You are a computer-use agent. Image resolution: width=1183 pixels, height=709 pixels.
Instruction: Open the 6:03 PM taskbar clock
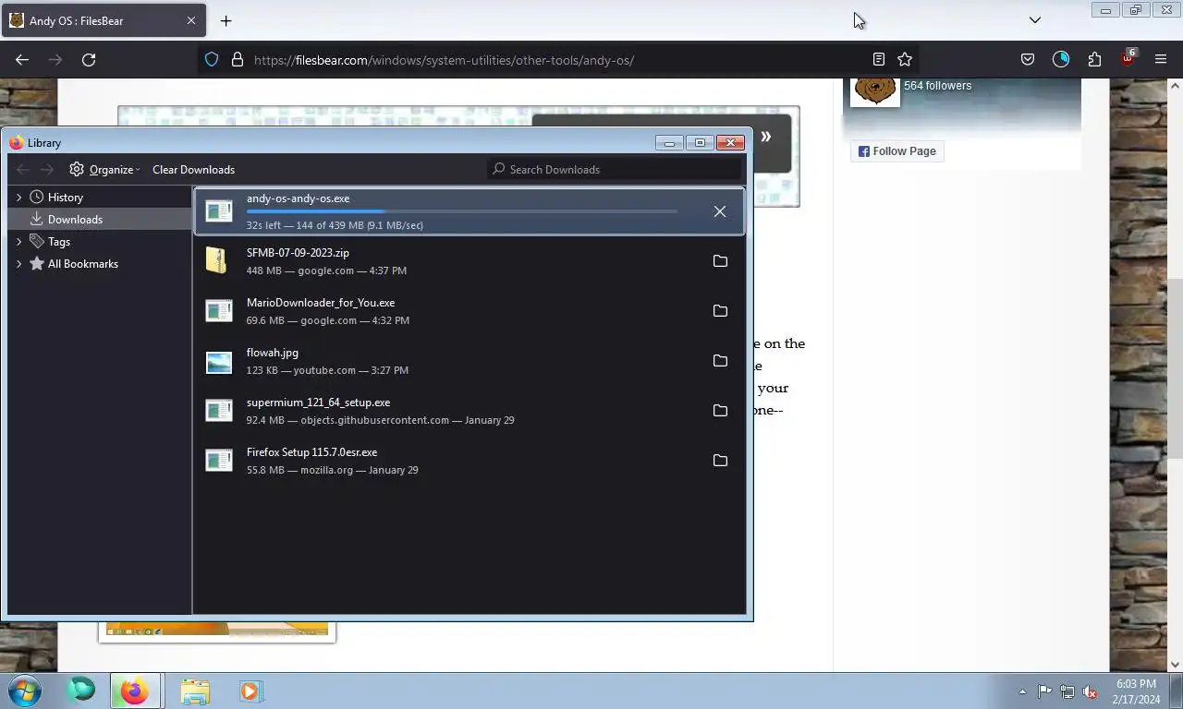(1136, 691)
